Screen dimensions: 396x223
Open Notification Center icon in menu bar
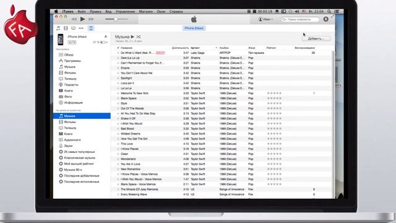click(x=337, y=12)
